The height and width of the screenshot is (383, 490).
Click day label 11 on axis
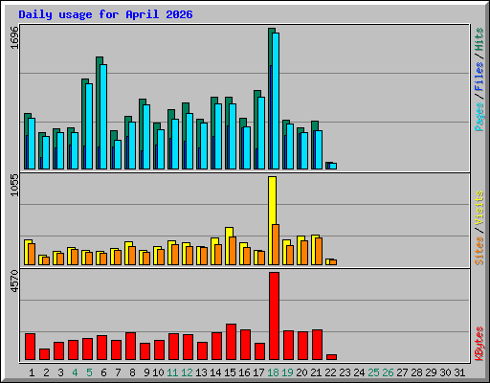tap(172, 372)
